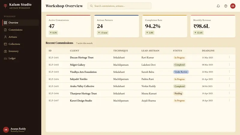Open row options for KLP-2403

229,71
